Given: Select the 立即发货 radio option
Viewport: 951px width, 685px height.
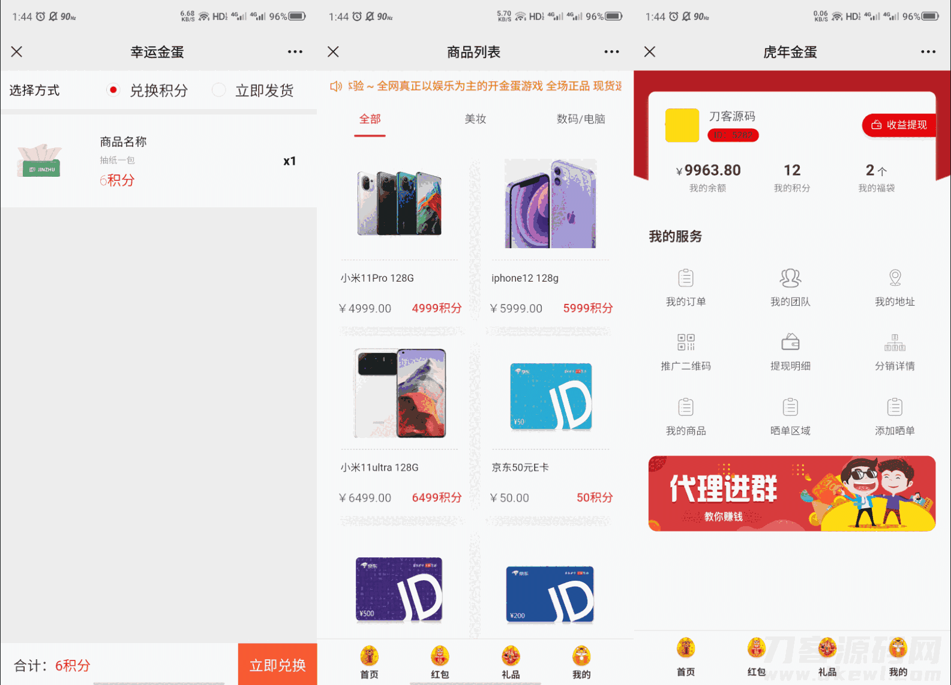Looking at the screenshot, I should [x=219, y=90].
